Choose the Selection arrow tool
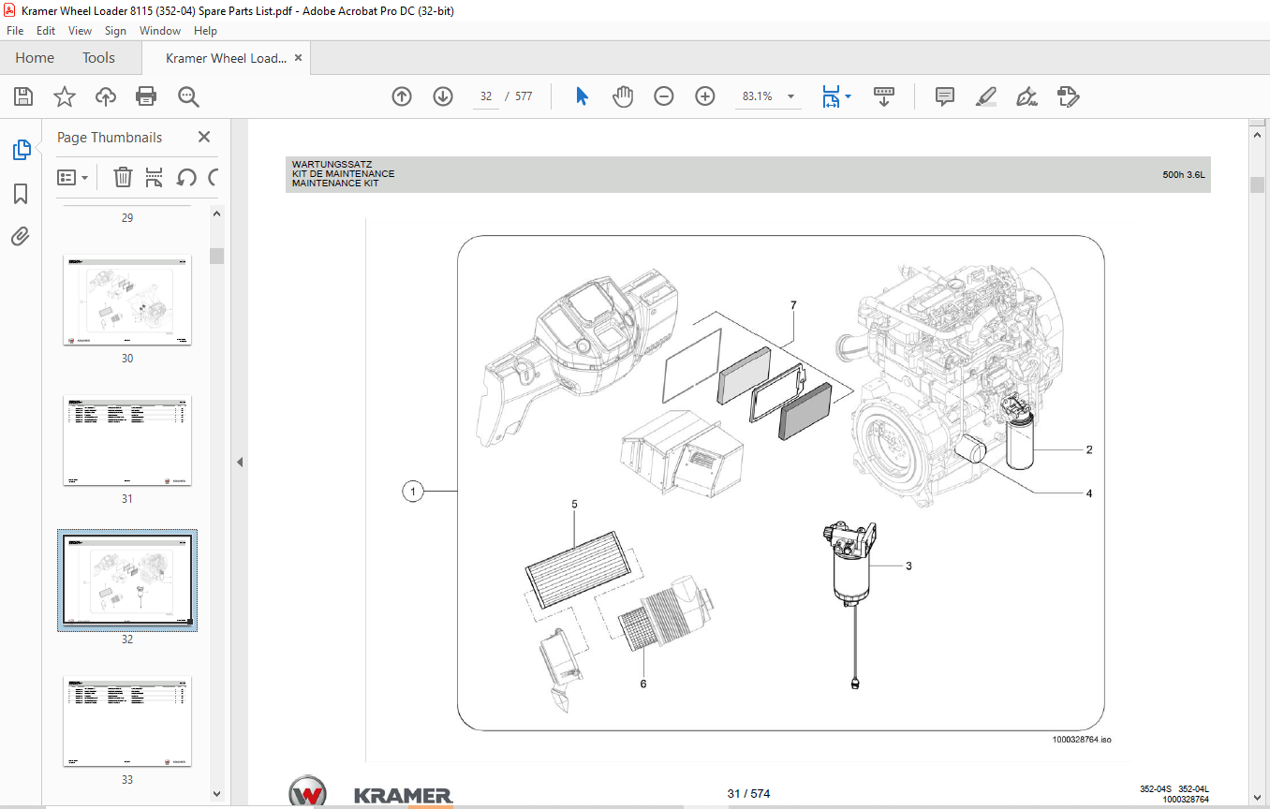 pos(582,96)
